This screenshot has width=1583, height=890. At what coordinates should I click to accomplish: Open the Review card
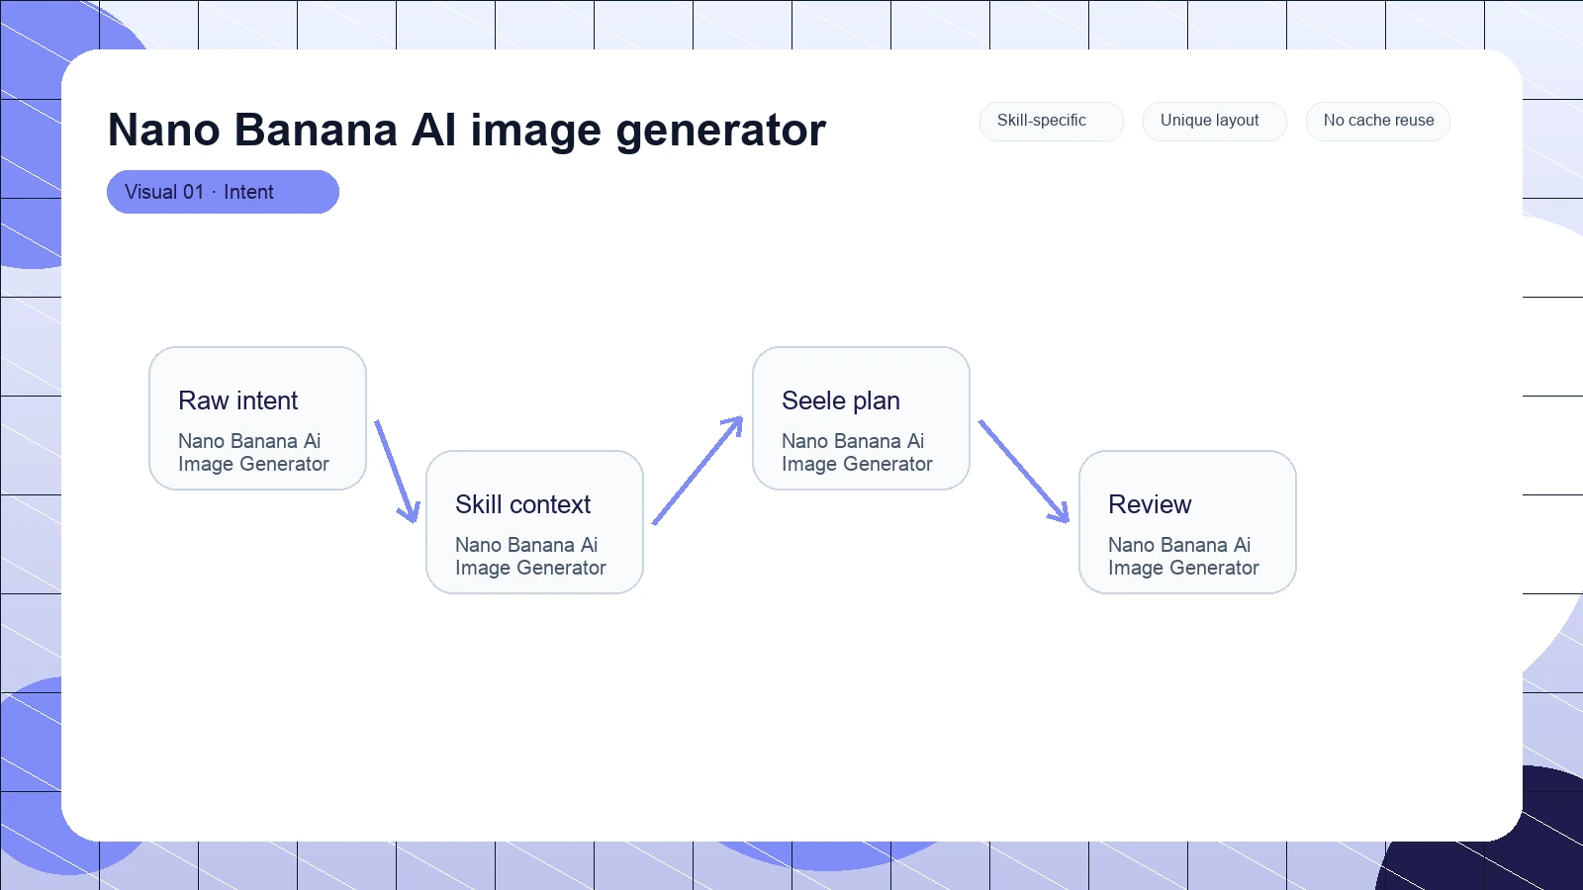1187,522
